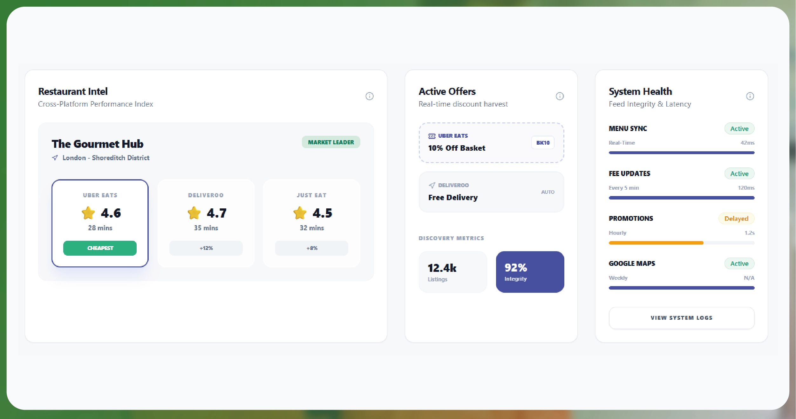Viewport: 796px width, 419px height.
Task: Click the orange Promotions progress bar
Action: 656,243
